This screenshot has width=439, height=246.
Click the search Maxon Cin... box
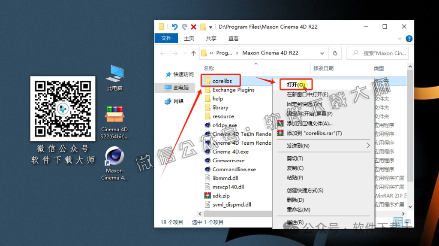pos(378,53)
